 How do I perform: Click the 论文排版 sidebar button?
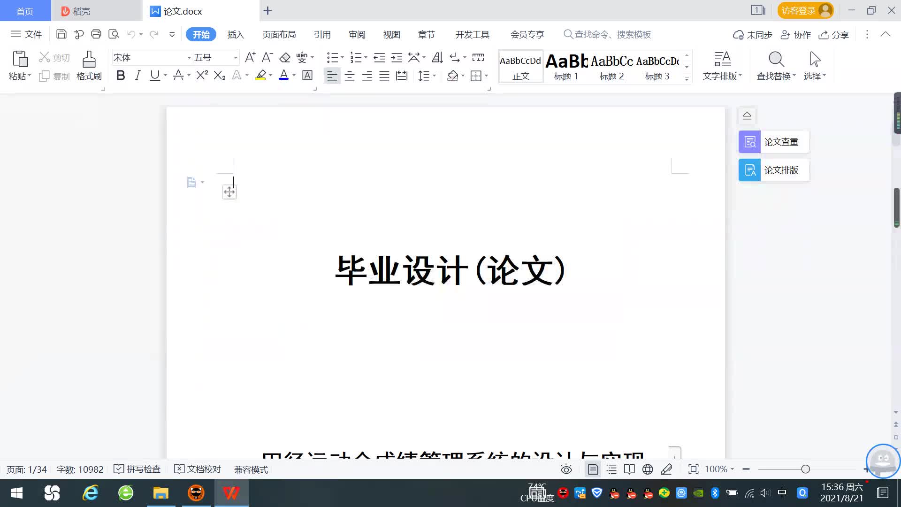point(773,170)
